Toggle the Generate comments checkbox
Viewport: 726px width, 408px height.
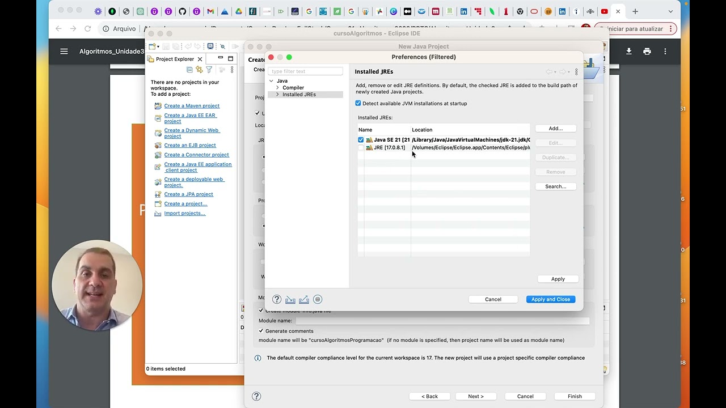click(261, 331)
